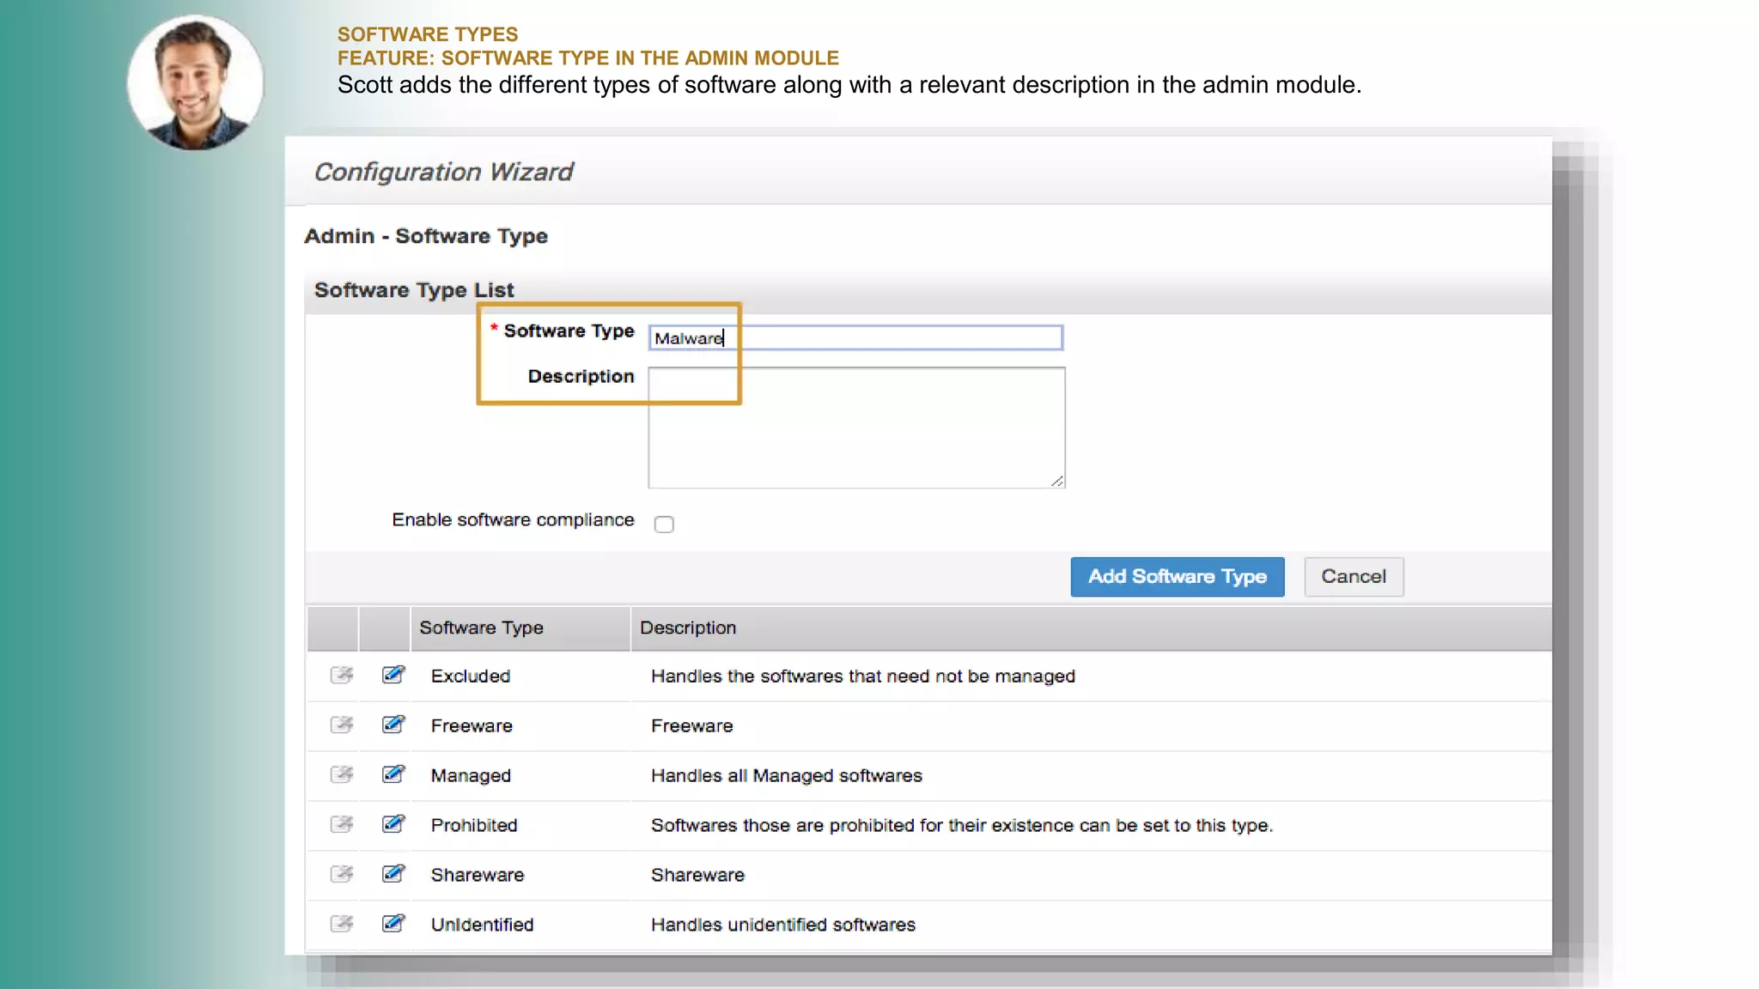1759x989 pixels.
Task: Select the Excluded software type text
Action: point(471,677)
